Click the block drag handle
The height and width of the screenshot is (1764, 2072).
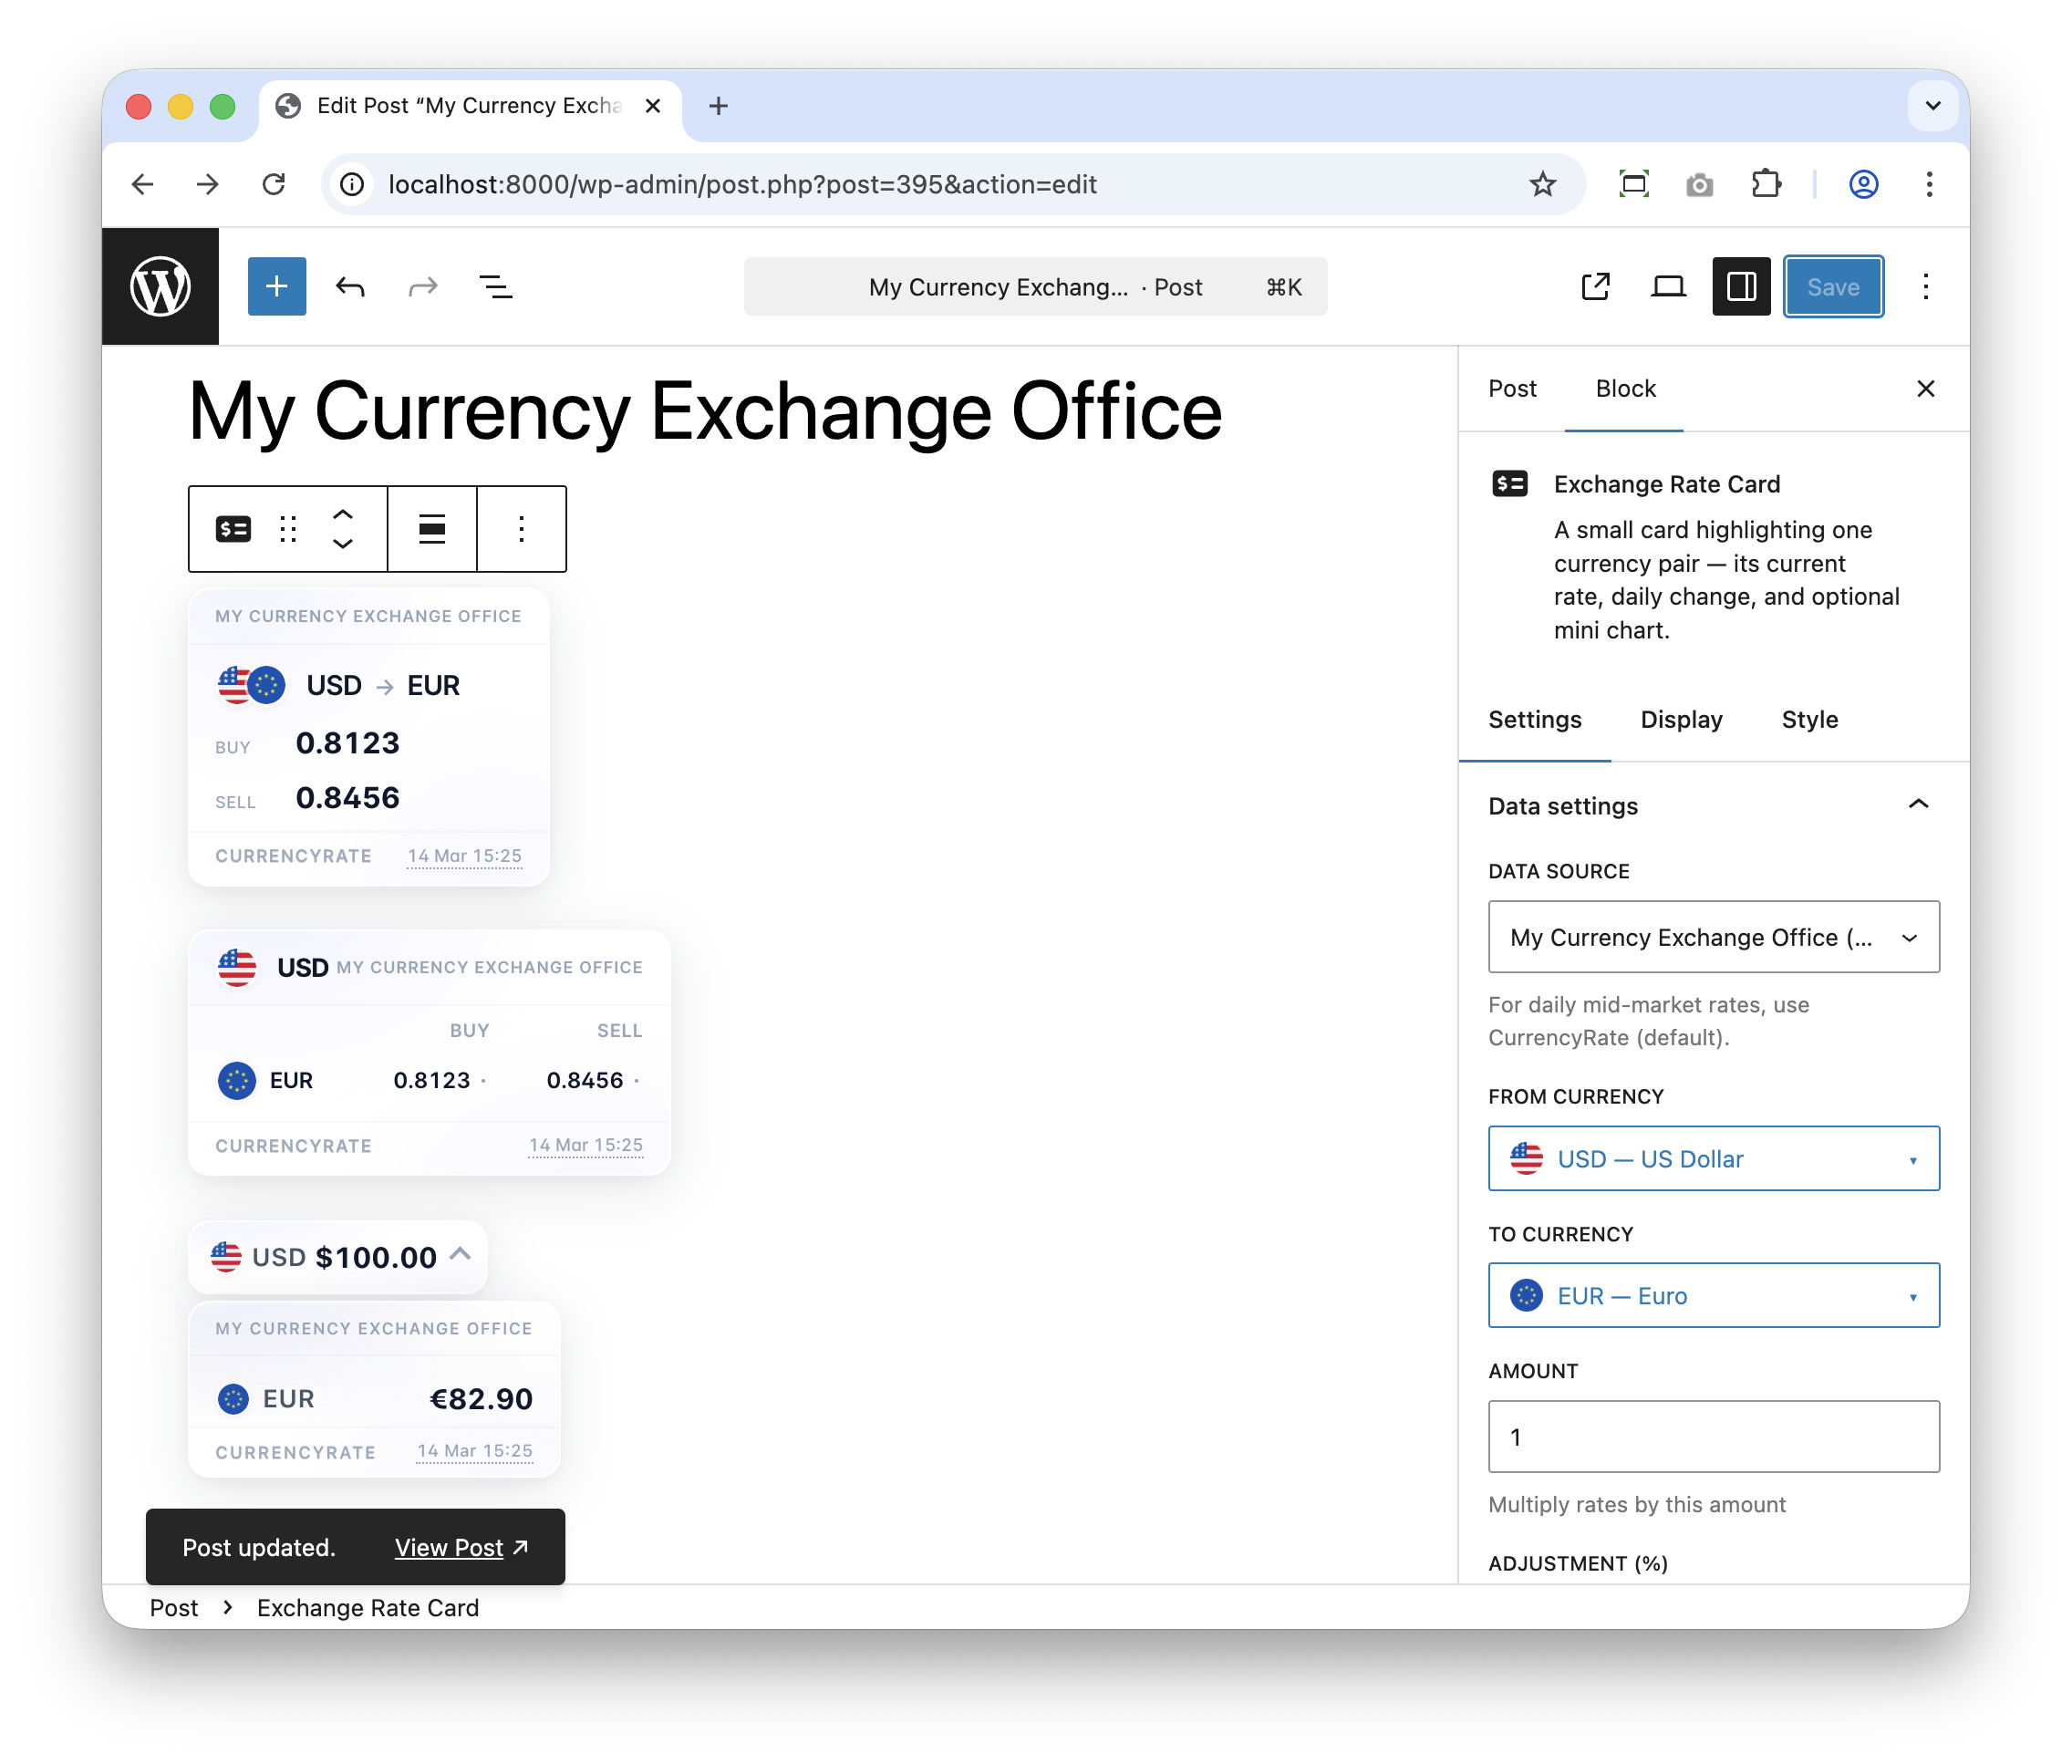(288, 529)
